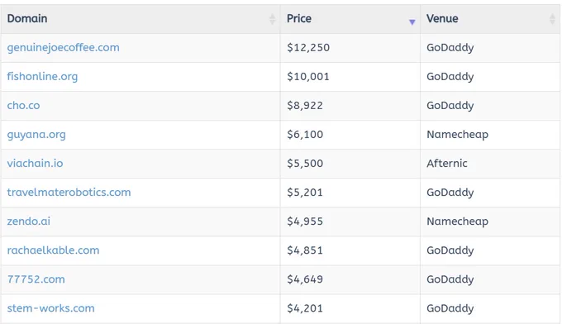Image resolution: width=562 pixels, height=324 pixels.
Task: Open travelmaterobotics.com link
Action: pos(69,193)
